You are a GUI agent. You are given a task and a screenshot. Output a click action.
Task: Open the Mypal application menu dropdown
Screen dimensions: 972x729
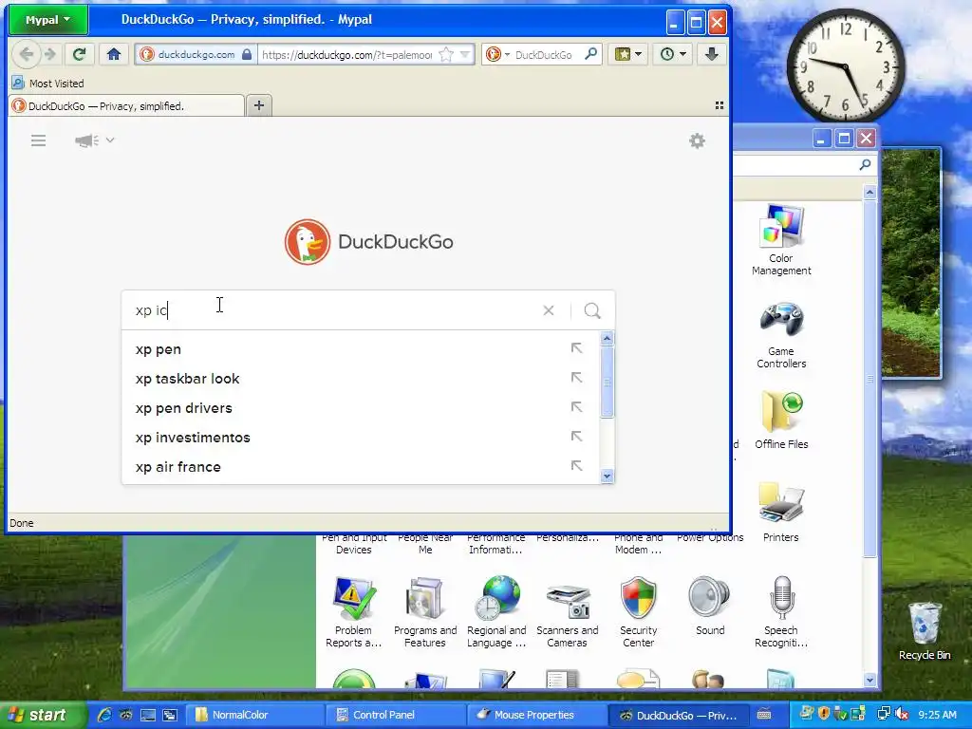[47, 20]
